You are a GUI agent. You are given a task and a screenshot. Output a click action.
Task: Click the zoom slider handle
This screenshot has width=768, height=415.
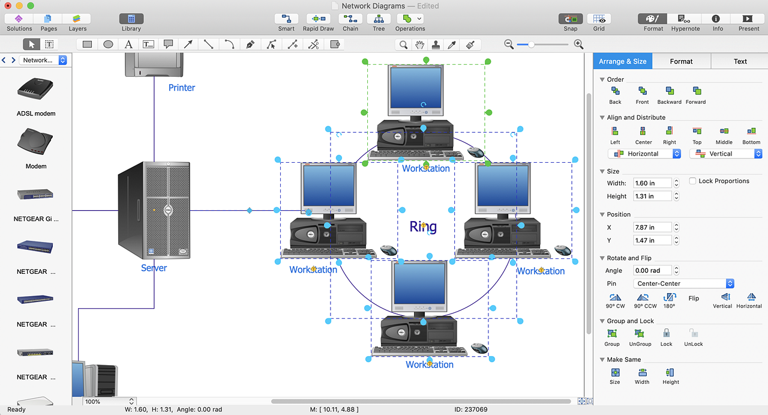[x=531, y=44]
